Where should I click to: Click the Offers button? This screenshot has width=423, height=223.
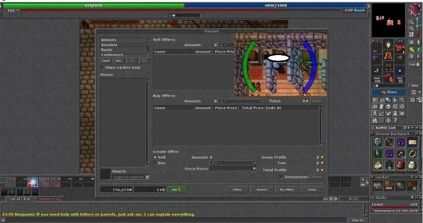(x=237, y=190)
